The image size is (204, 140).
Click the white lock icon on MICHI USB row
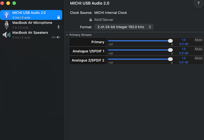coord(59,17)
